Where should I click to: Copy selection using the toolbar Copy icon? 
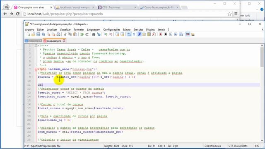pos(70,34)
